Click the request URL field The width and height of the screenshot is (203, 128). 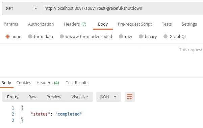[x=122, y=8]
